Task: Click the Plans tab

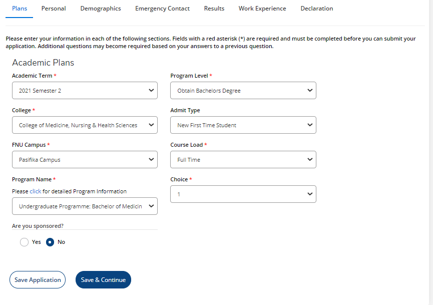Action: point(20,9)
